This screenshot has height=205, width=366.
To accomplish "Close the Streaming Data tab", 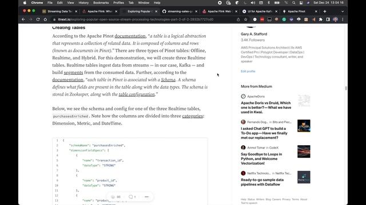I will [x=76, y=11].
